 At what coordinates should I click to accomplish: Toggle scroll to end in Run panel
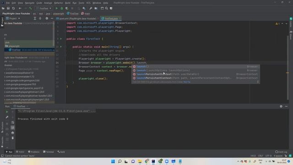[x=12, y=127]
